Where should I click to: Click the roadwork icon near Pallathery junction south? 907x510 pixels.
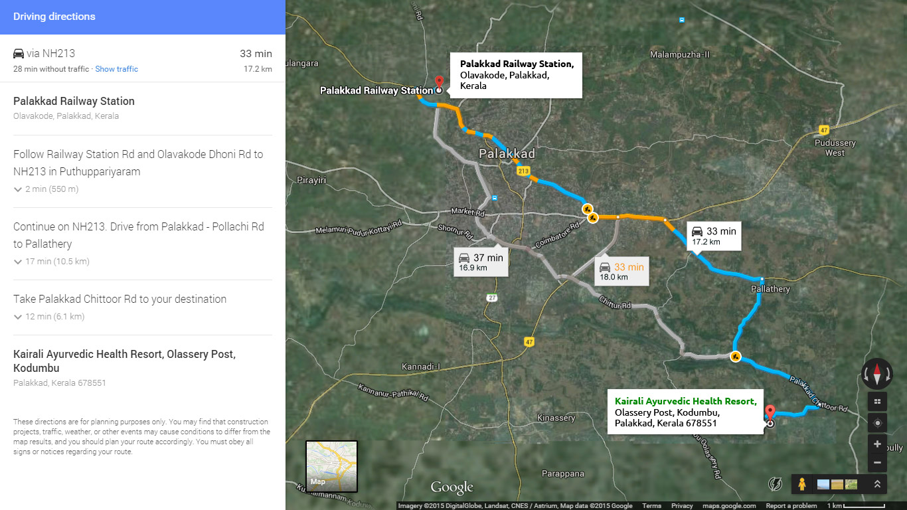[736, 357]
